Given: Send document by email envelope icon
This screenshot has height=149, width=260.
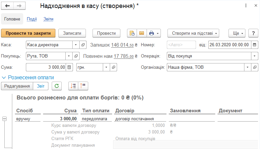Looking at the screenshot, I should click(142, 33).
